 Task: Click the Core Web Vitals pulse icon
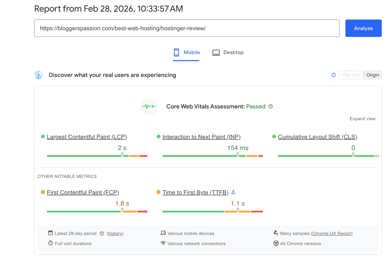(149, 107)
